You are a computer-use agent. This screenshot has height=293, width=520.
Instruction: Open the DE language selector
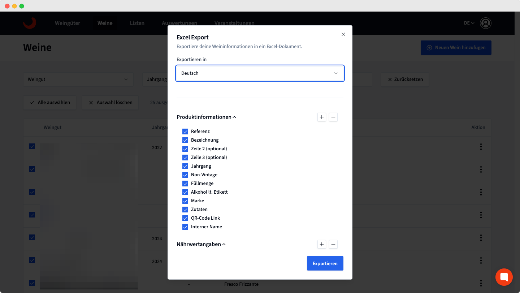point(469,23)
